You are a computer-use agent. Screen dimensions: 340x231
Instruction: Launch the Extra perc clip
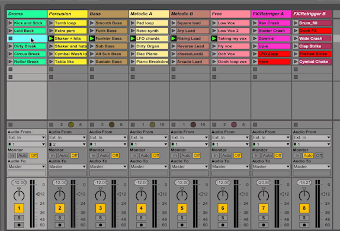(x=51, y=31)
